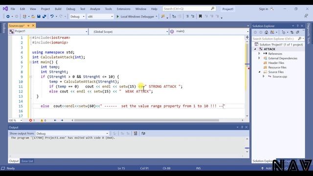
Task: Save the current file with Save icon
Action: (x=39, y=17)
